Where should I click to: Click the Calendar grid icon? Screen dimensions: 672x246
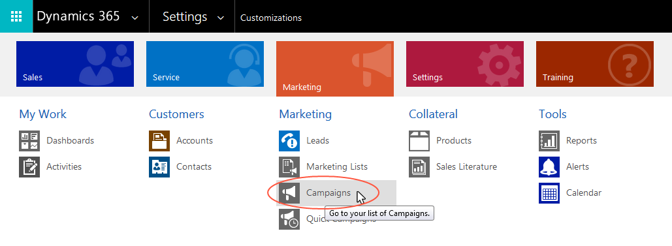pos(549,193)
